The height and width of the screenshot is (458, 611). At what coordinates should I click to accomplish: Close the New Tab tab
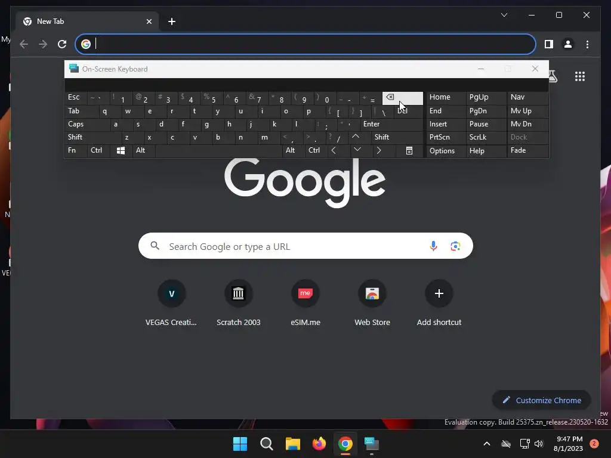tap(149, 21)
